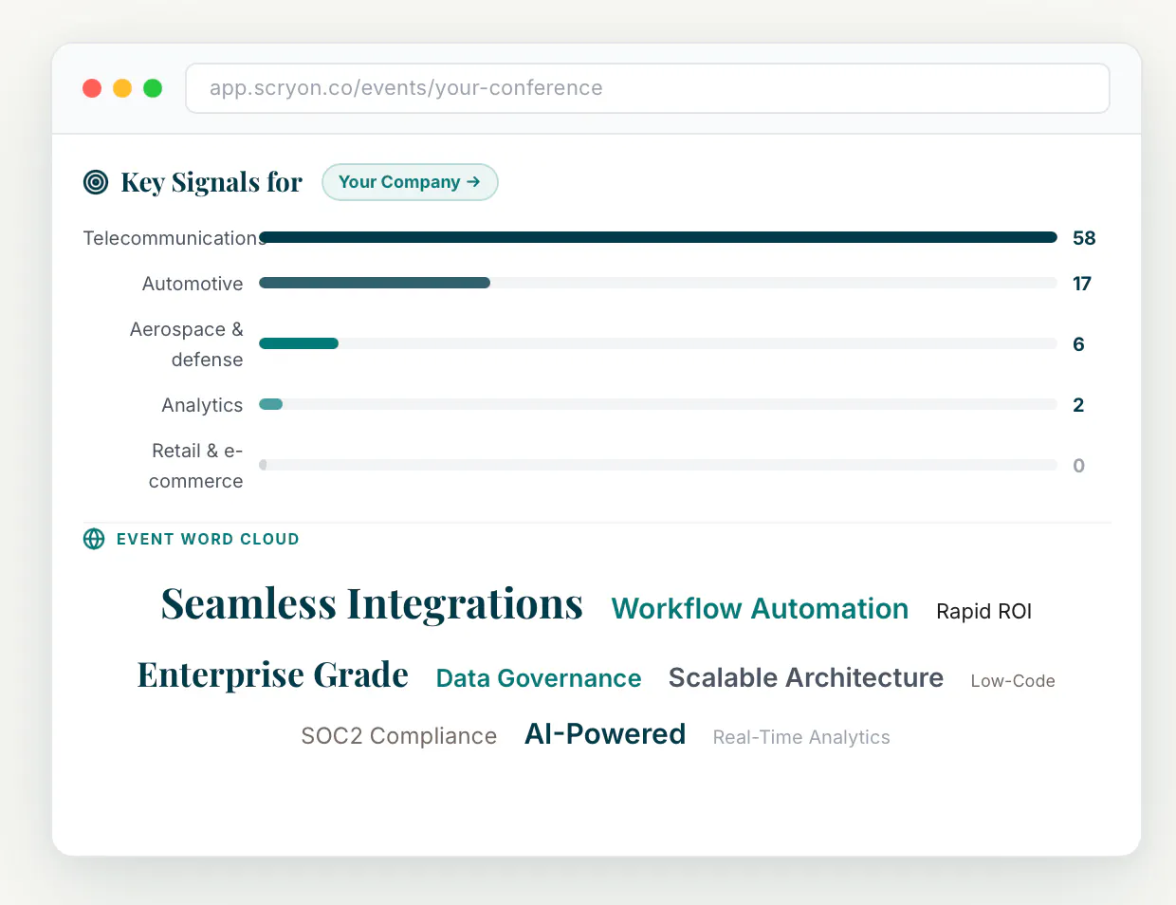
Task: Click the Scalable Architecture word
Action: click(x=805, y=677)
